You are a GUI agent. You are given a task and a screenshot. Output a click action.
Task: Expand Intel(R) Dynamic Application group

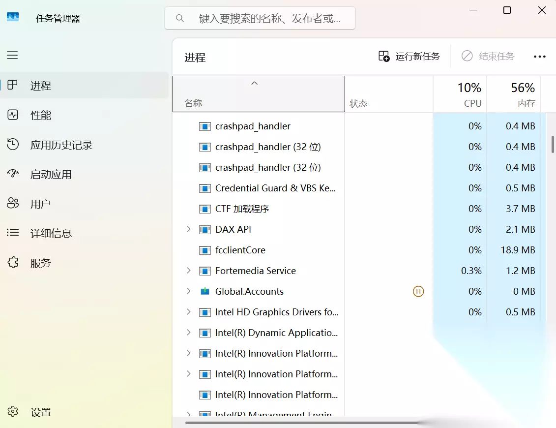(x=189, y=333)
